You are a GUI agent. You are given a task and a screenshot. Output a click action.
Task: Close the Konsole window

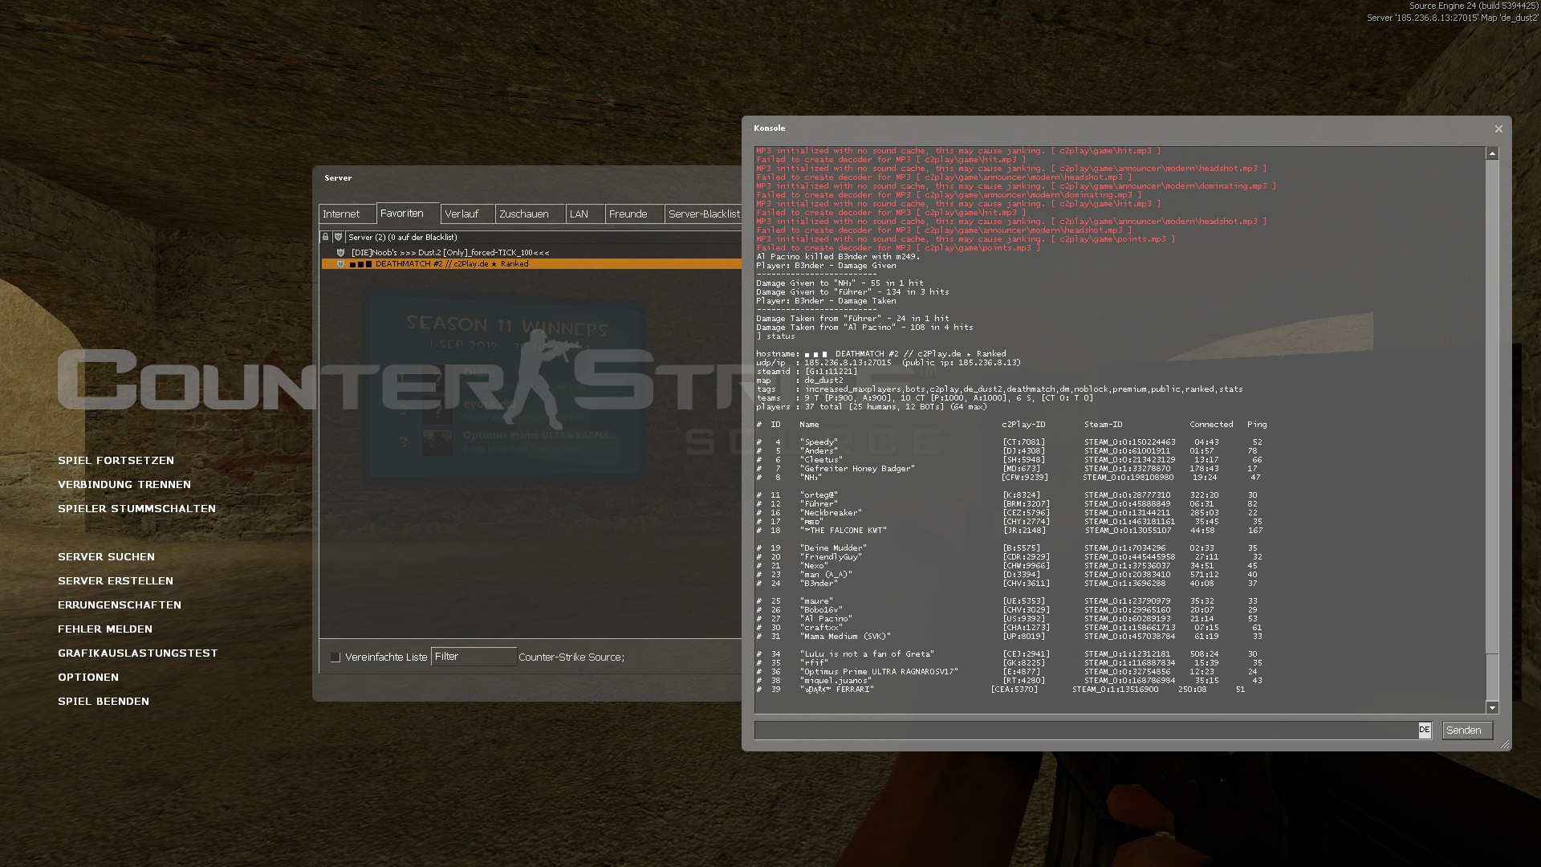[x=1498, y=129]
